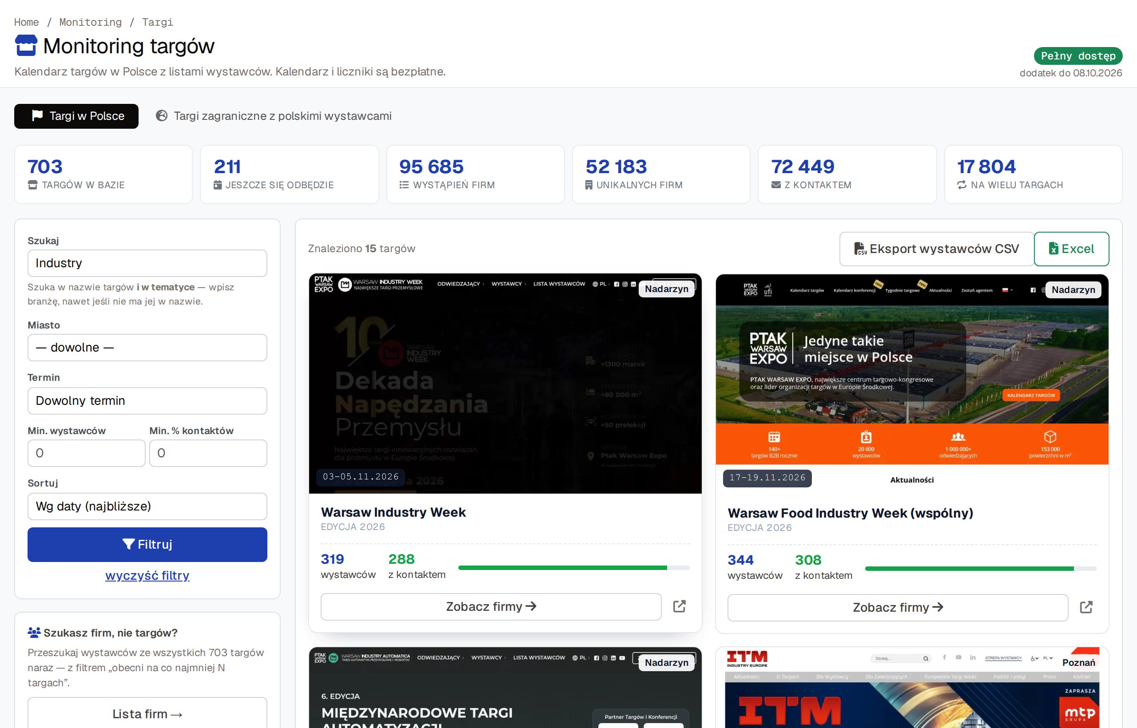Click the Pełny dostęp badge

1078,56
